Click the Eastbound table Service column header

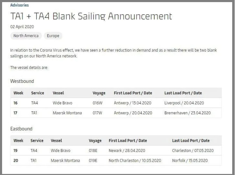point(37,140)
